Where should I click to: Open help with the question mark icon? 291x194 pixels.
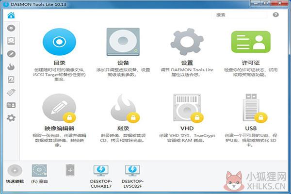click(276, 15)
